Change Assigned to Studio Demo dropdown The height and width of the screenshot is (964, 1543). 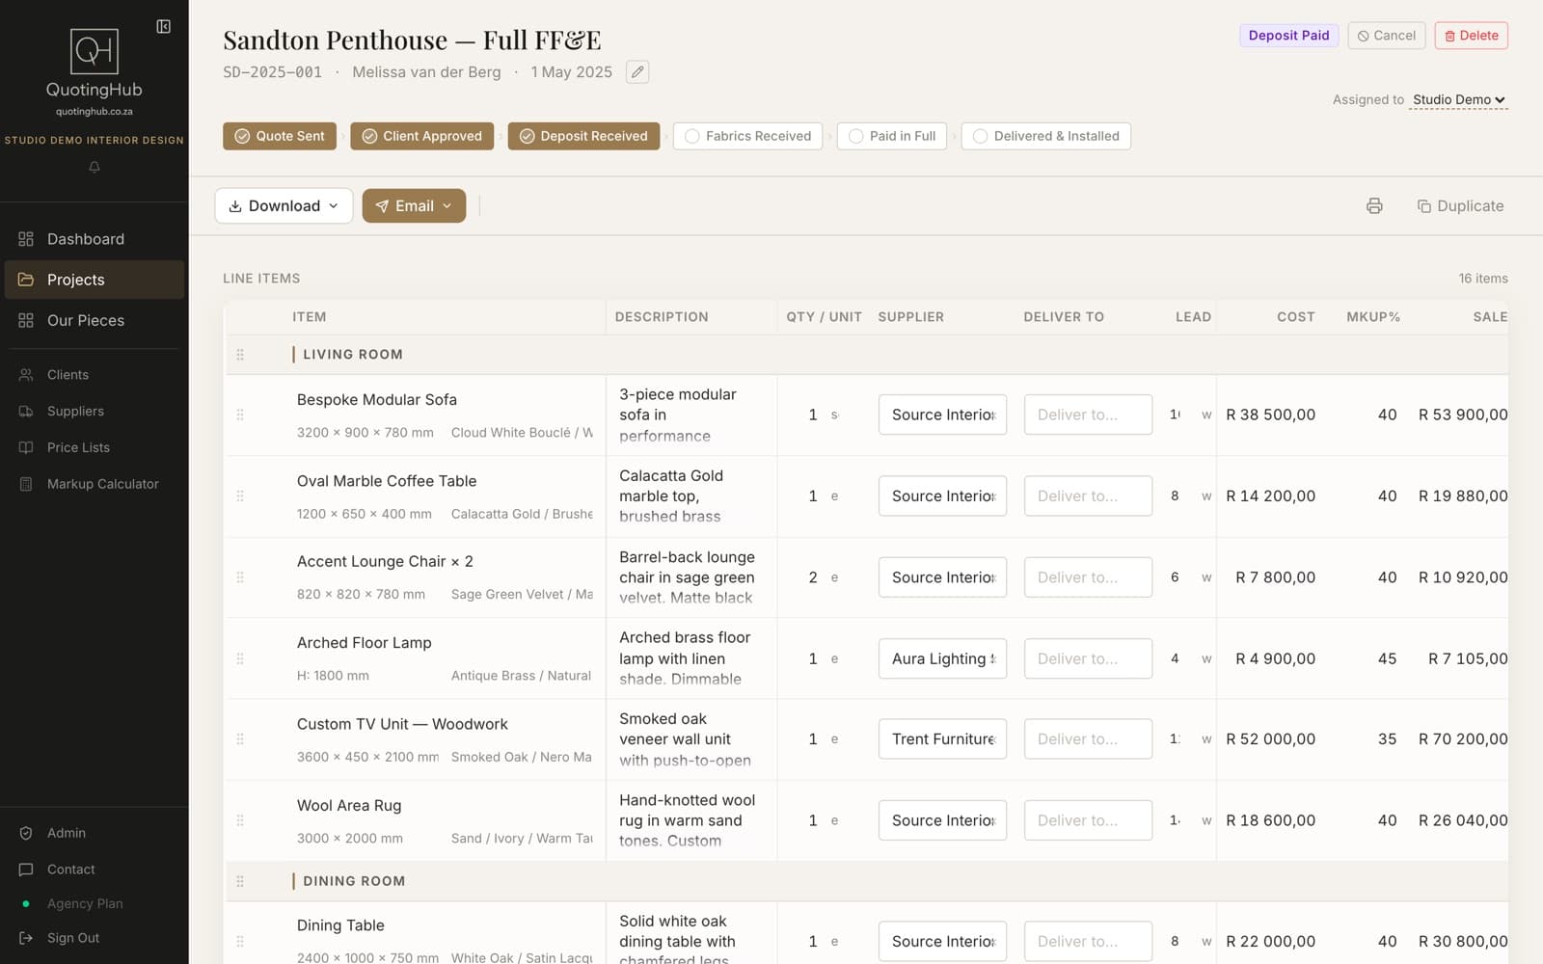coord(1458,99)
